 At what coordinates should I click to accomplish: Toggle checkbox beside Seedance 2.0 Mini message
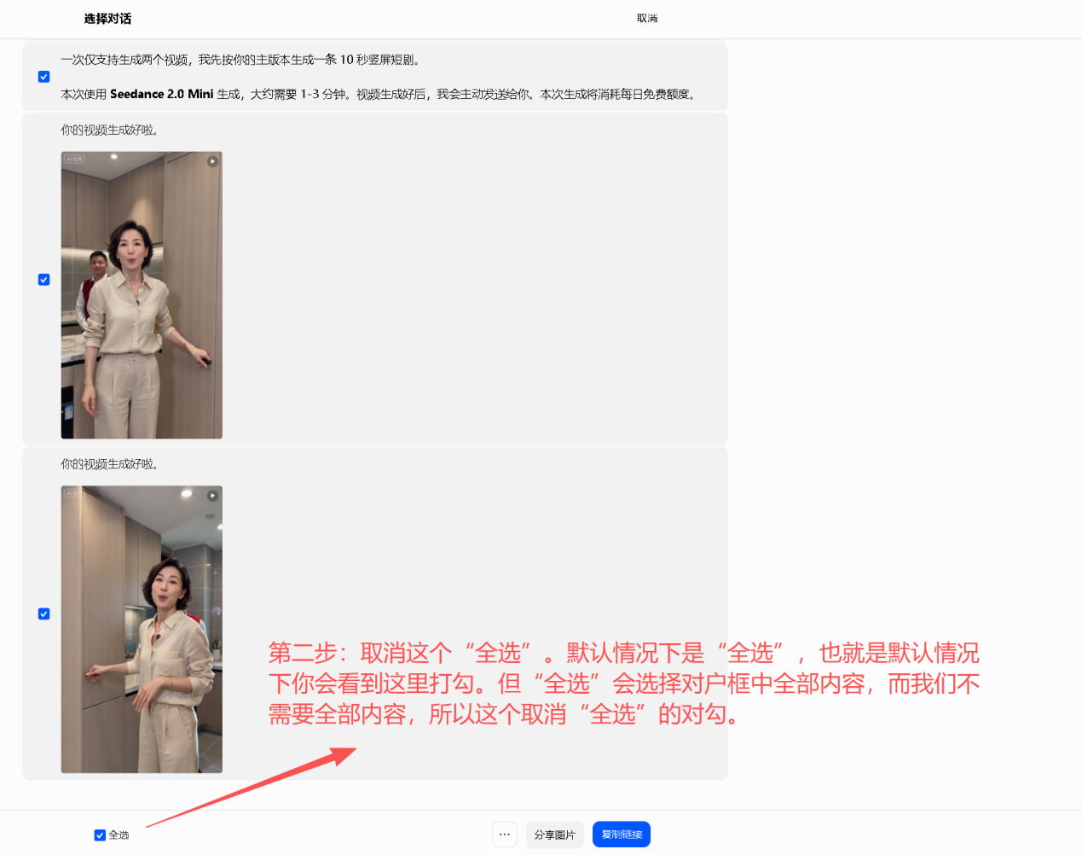[44, 77]
